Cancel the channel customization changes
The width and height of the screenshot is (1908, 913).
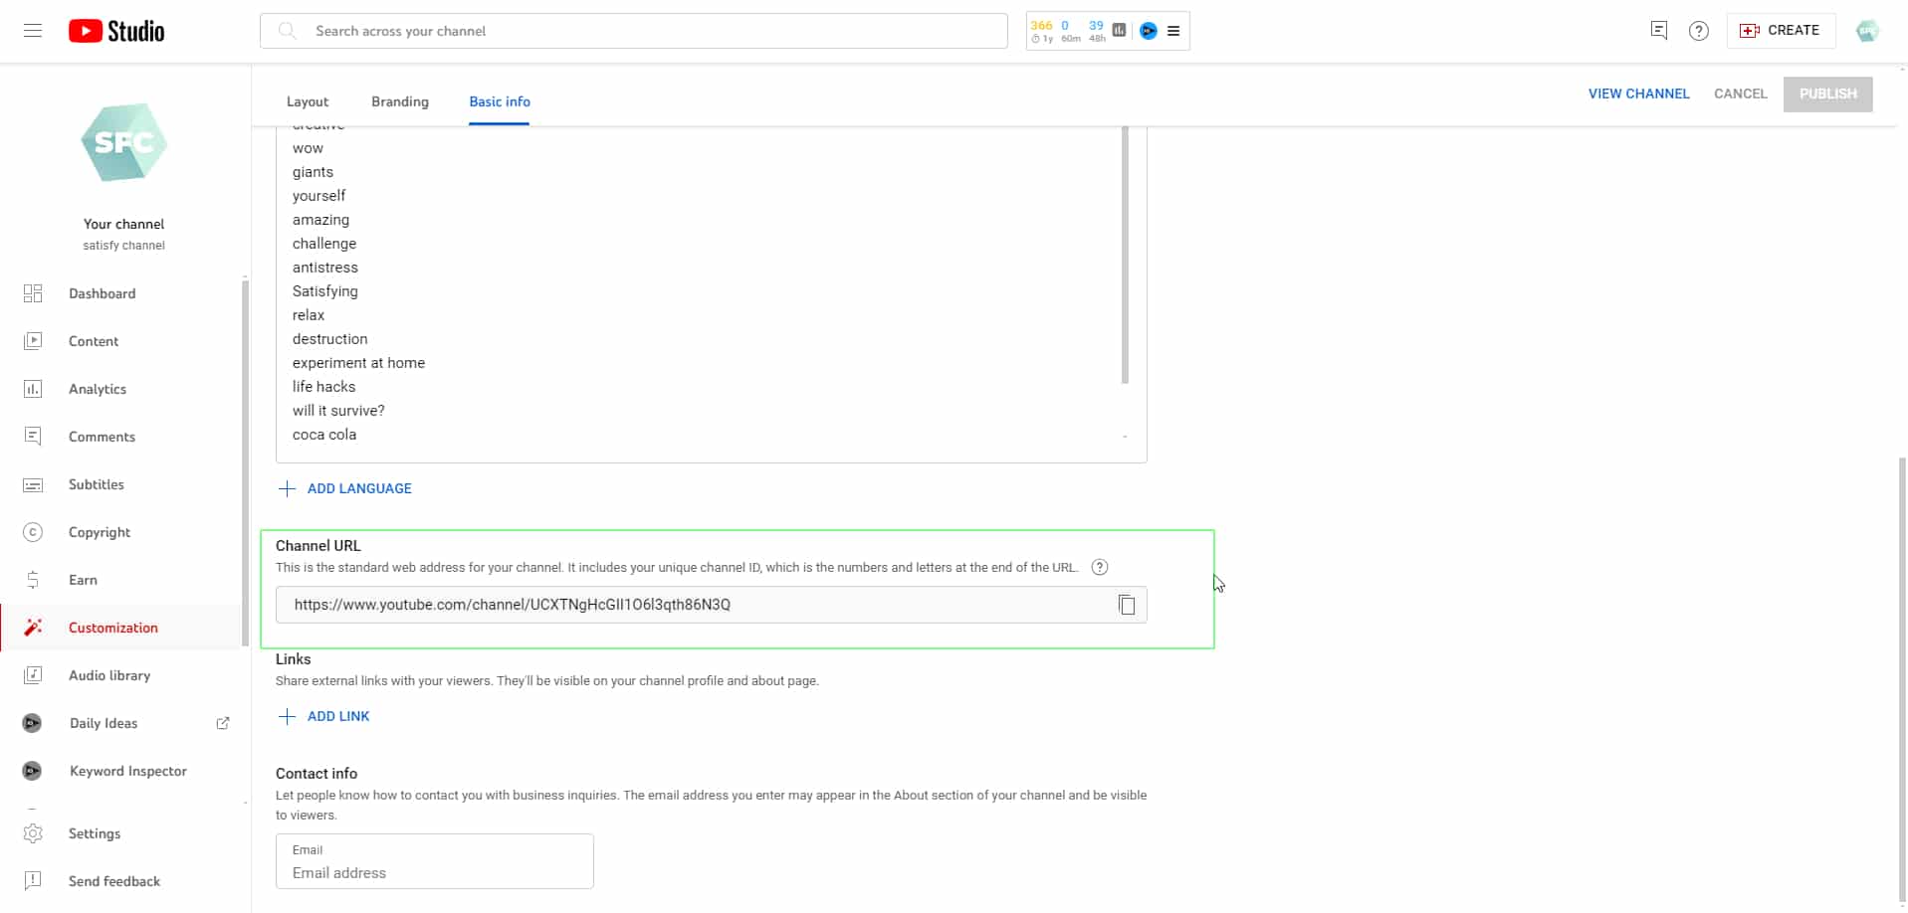tap(1740, 93)
